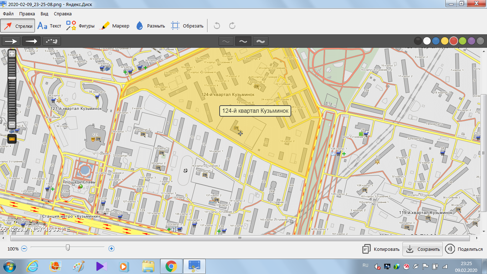Click the 119-й квартал Кузьминок label
487x274 pixels.
pyautogui.click(x=426, y=212)
